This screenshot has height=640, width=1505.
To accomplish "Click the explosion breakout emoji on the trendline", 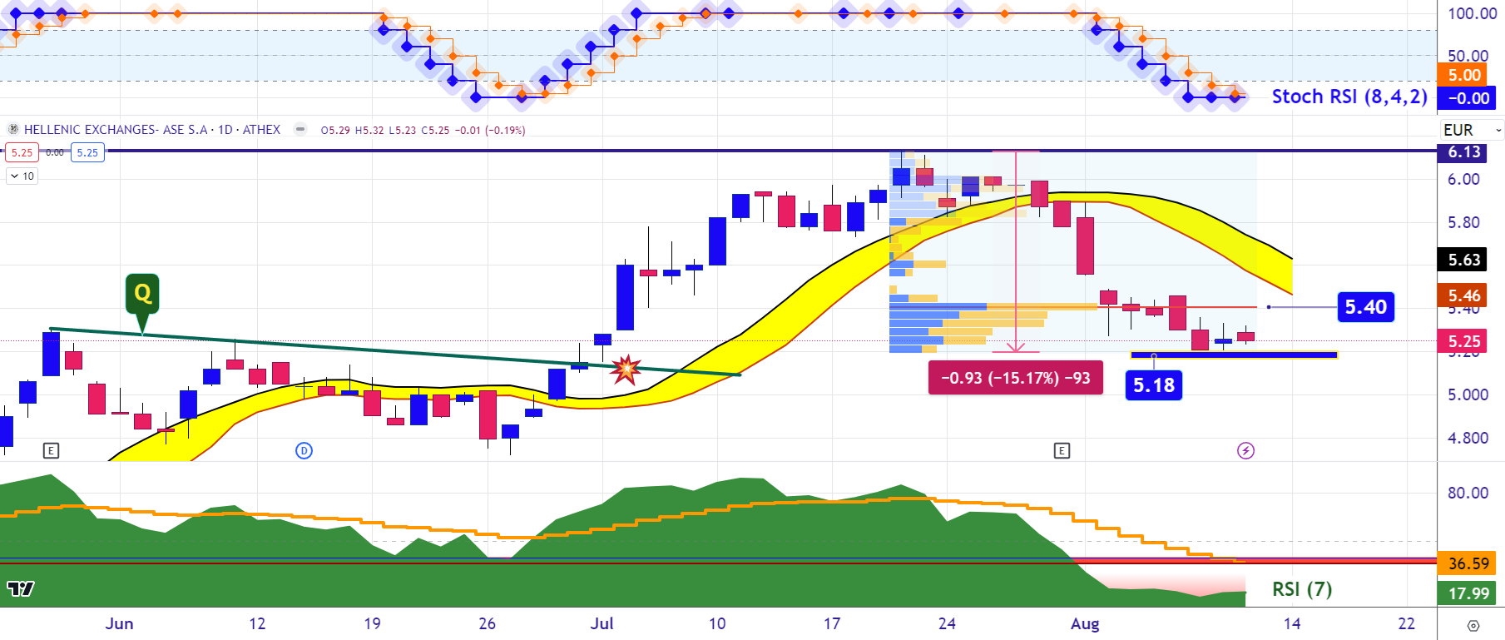I will [x=626, y=368].
